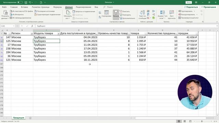The width and height of the screenshot is (219, 123).
Task: Click the insert function fx icon
Action: (32, 26)
